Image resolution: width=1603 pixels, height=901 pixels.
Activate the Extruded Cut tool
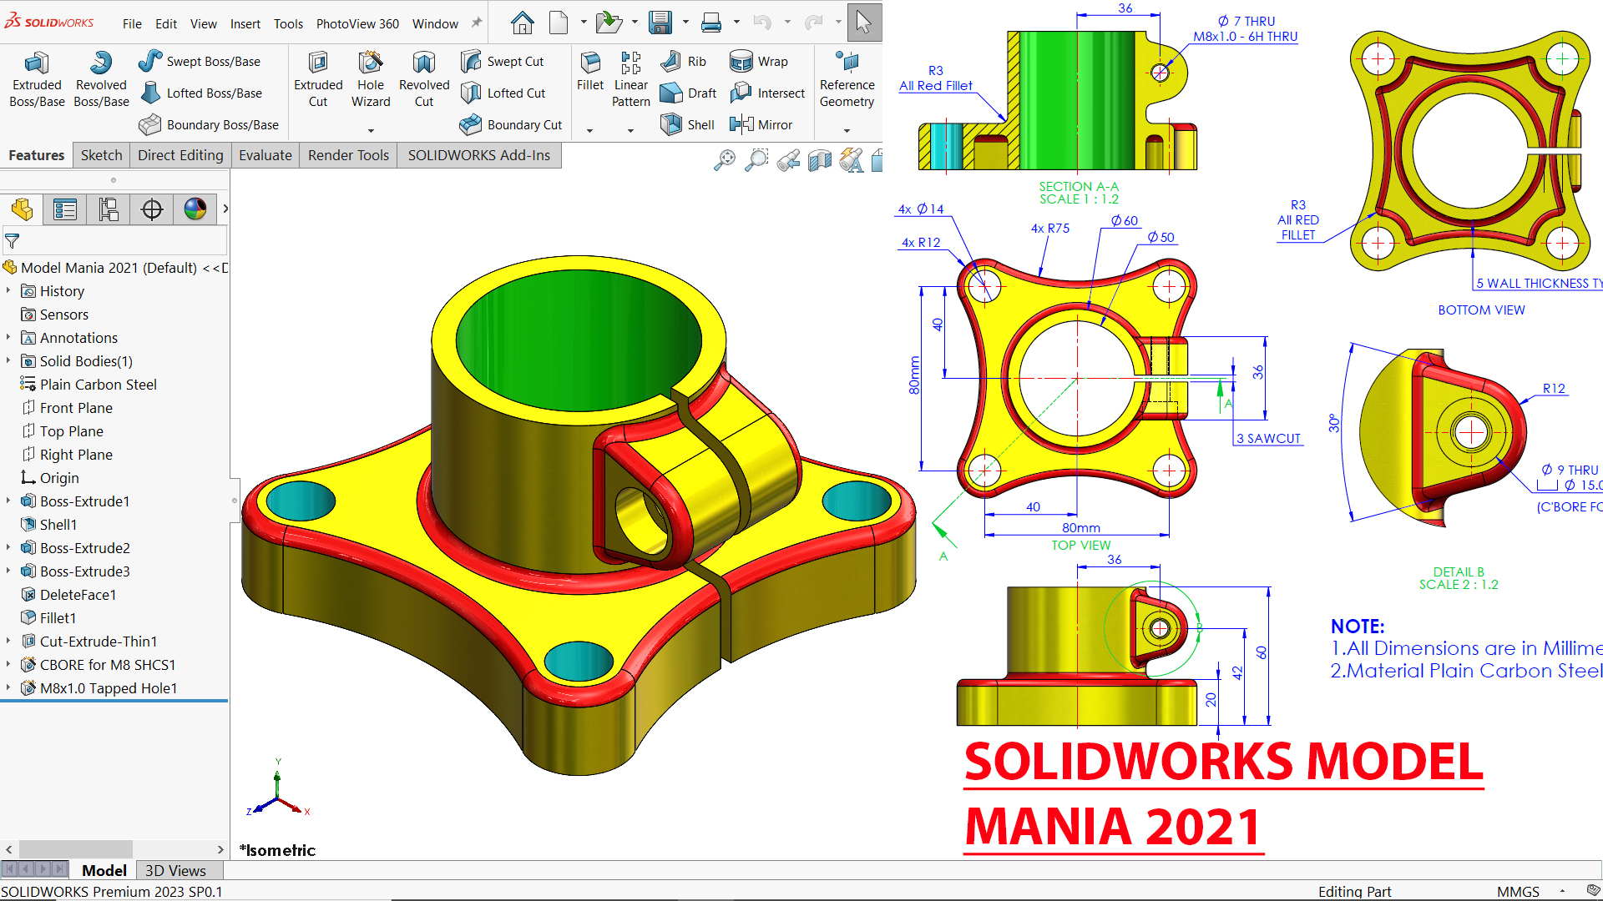click(318, 79)
